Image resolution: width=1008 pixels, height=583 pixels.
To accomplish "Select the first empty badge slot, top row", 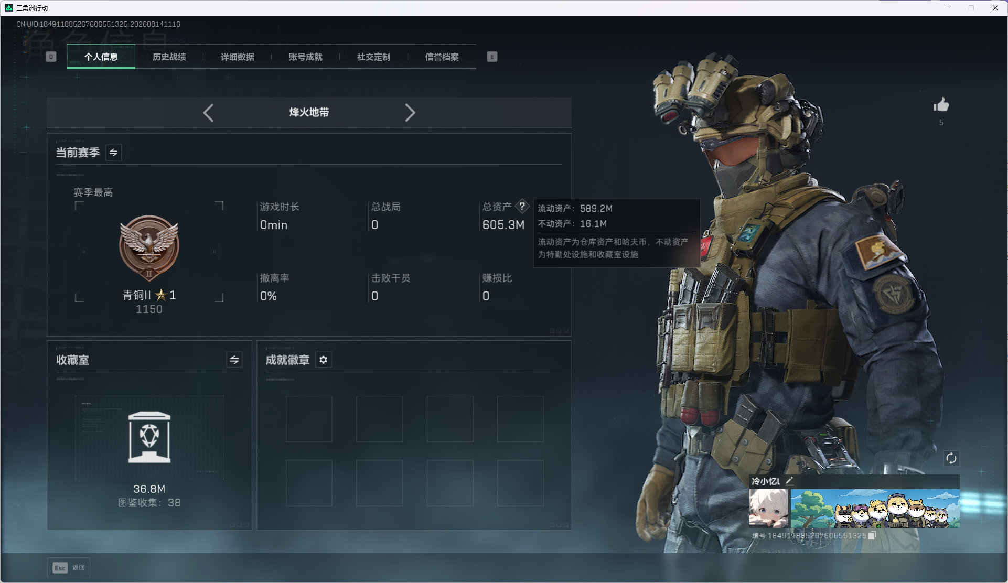I will pos(309,419).
